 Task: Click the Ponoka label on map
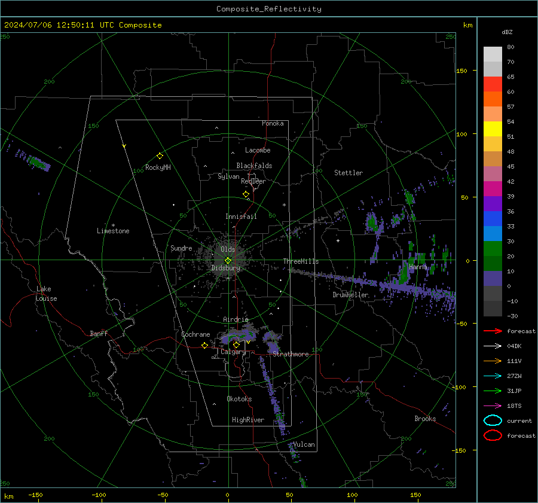(x=273, y=123)
